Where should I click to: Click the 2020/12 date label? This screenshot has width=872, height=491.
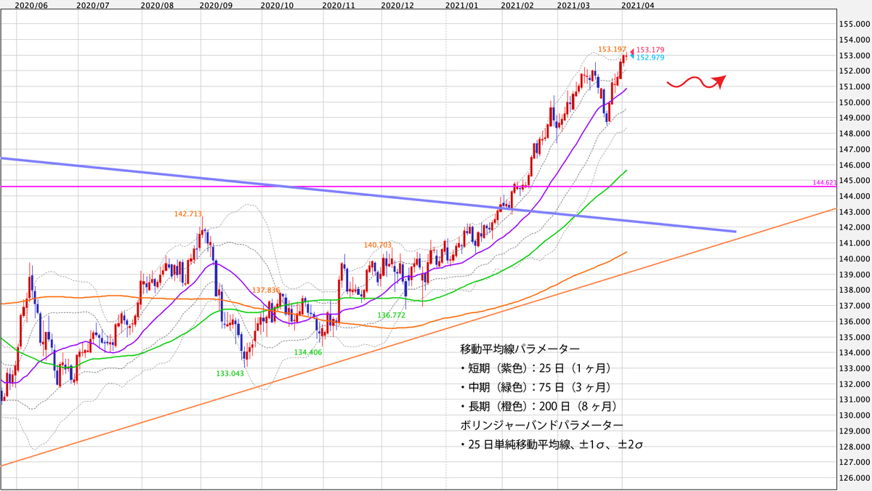(397, 5)
